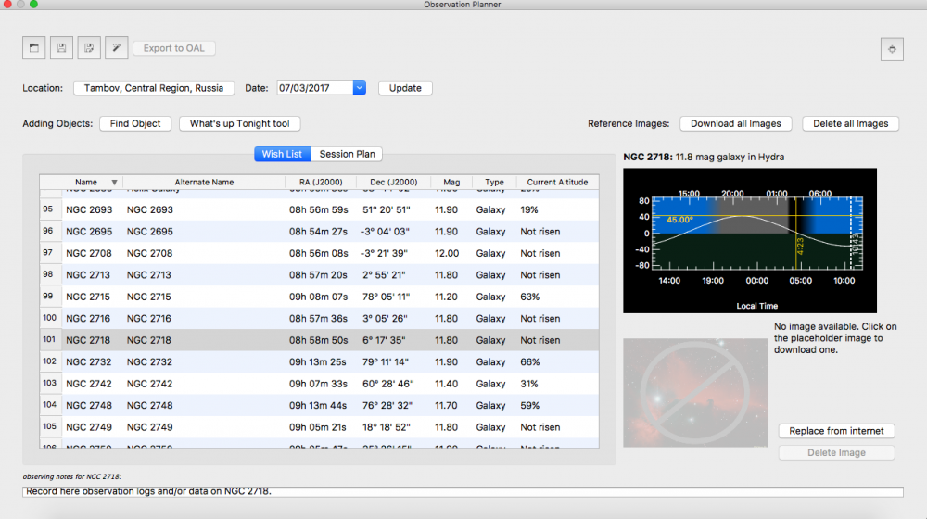Click the small icon button at top right

[892, 49]
